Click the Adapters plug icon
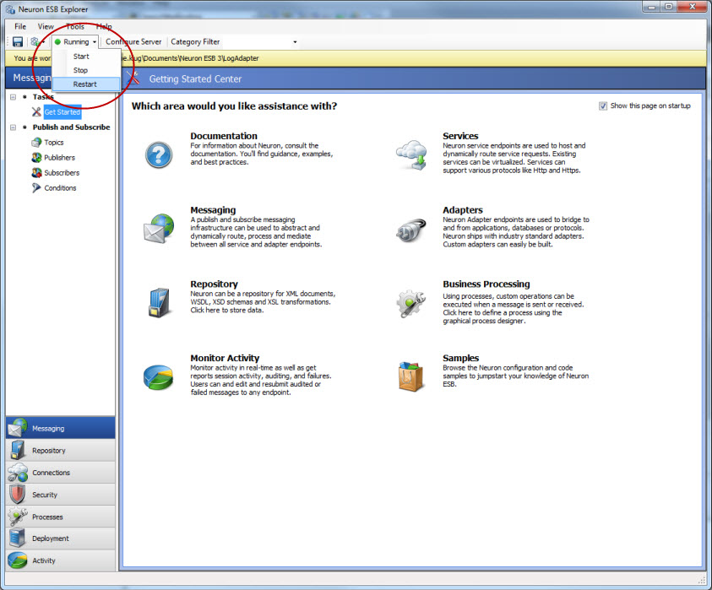This screenshot has width=712, height=590. click(410, 228)
